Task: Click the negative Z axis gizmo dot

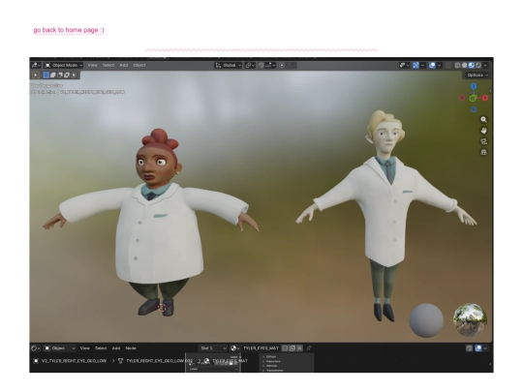Action: 474,109
